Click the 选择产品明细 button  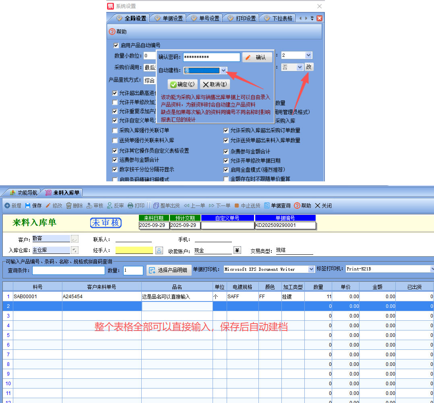tap(169, 270)
